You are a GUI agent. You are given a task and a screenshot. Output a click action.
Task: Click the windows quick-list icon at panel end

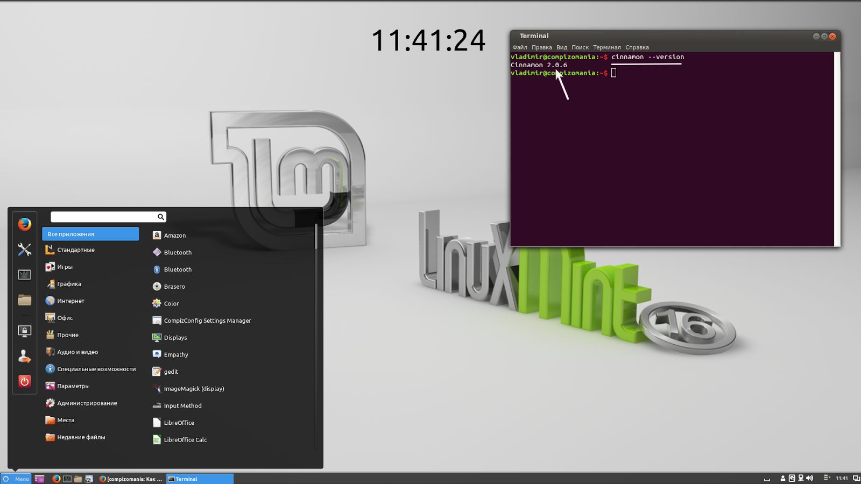click(856, 478)
